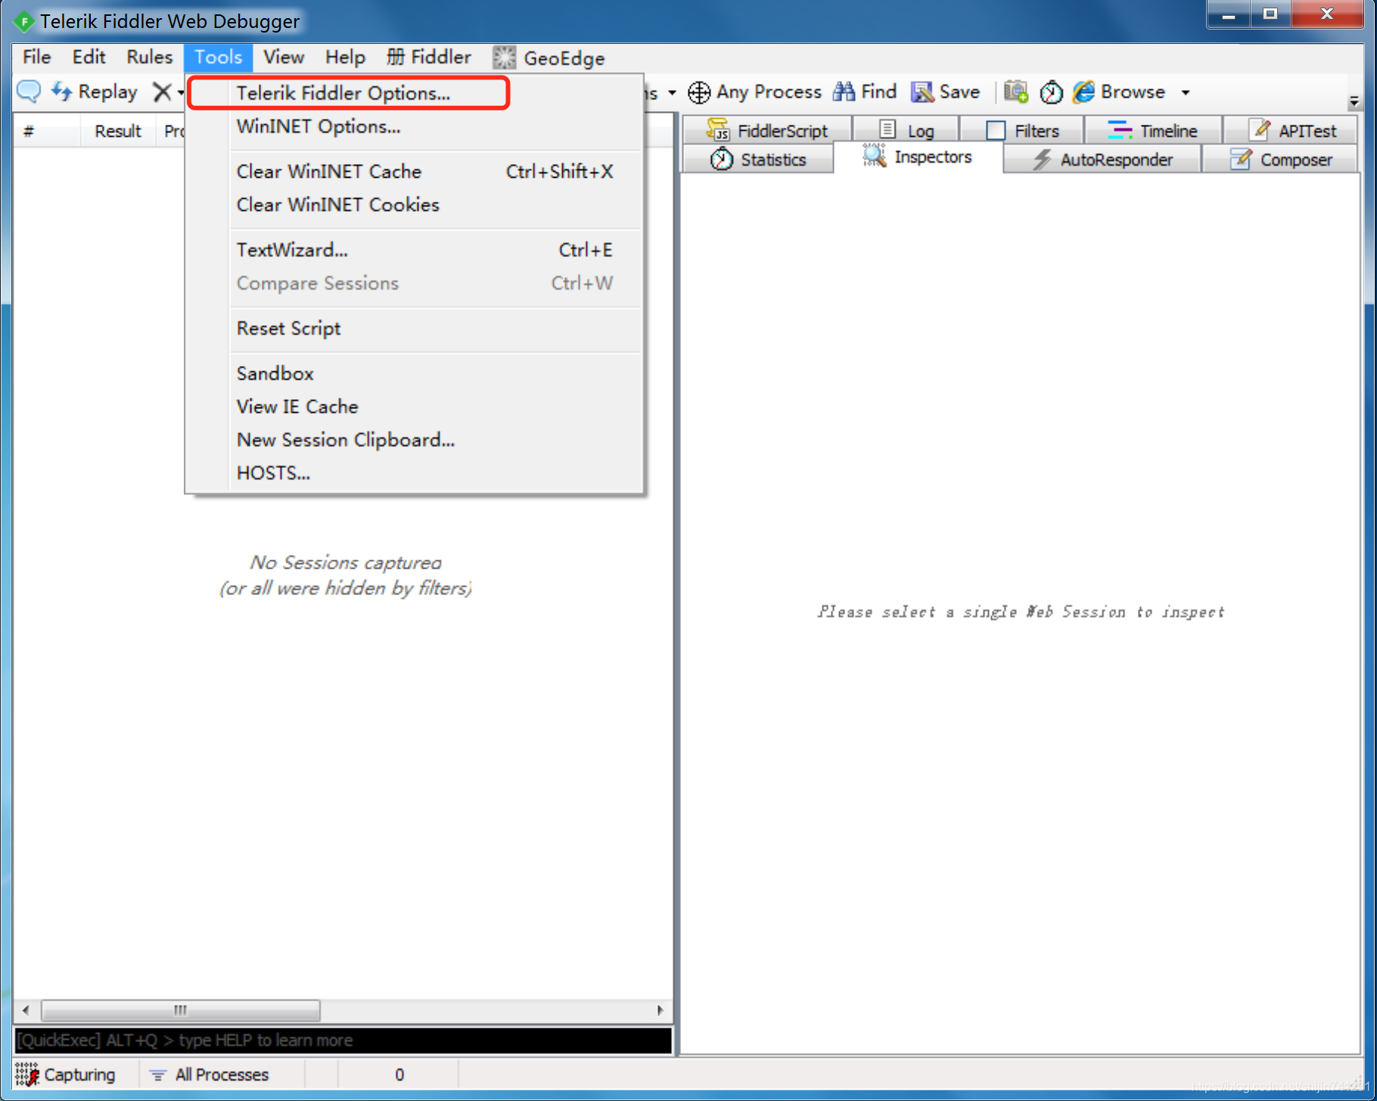
Task: Focus the QuickExec command box
Action: pos(343,1041)
